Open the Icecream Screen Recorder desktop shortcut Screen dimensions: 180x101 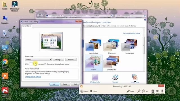coord(5,78)
